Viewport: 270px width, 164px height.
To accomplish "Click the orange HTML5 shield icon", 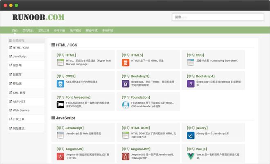I will (126, 63).
